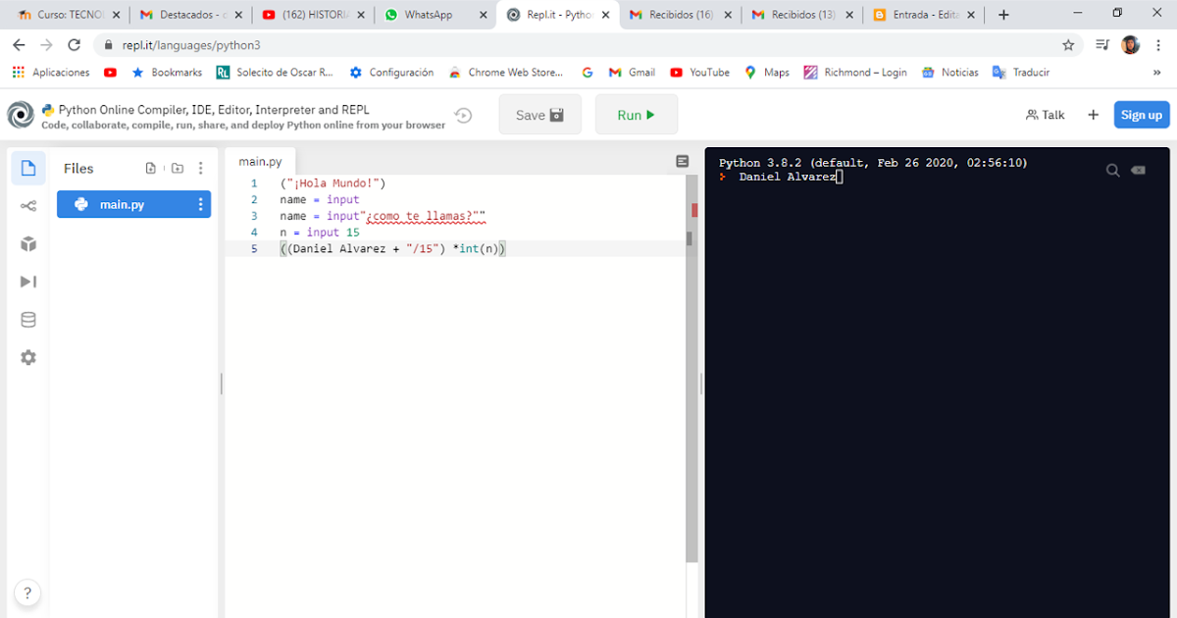
Task: Search the console output with the magnifier icon
Action: pyautogui.click(x=1112, y=170)
